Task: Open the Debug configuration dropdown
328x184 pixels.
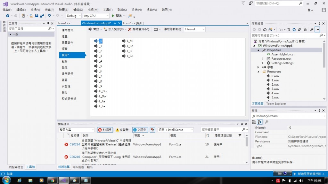Action: coord(74,16)
